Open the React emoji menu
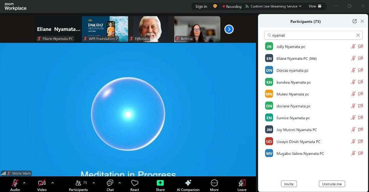 135,183
